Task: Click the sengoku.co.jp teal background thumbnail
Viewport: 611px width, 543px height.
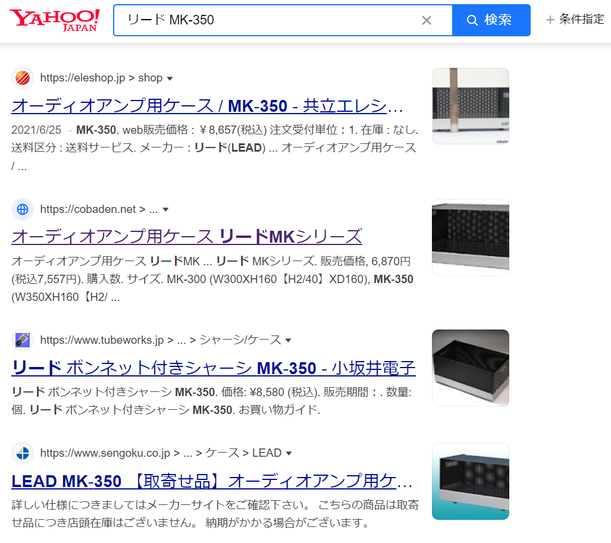Action: [x=471, y=481]
